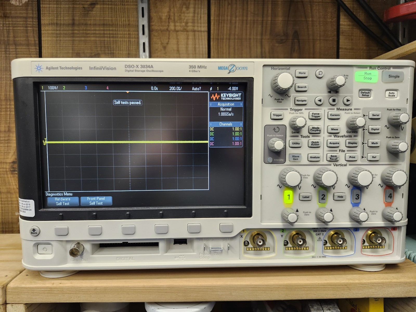This screenshot has height=312, width=416.
Task: Click the power button on the front panel
Action: [x=45, y=249]
